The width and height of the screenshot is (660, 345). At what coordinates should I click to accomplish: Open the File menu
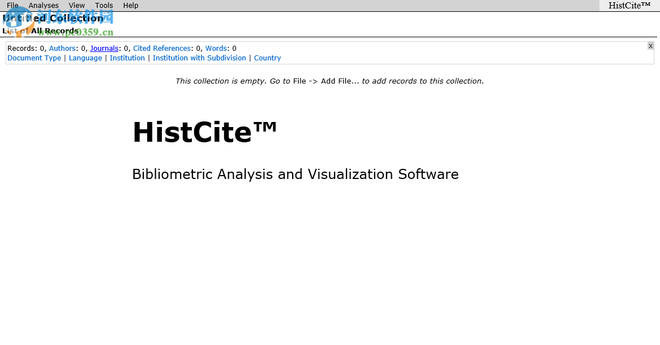(x=12, y=5)
